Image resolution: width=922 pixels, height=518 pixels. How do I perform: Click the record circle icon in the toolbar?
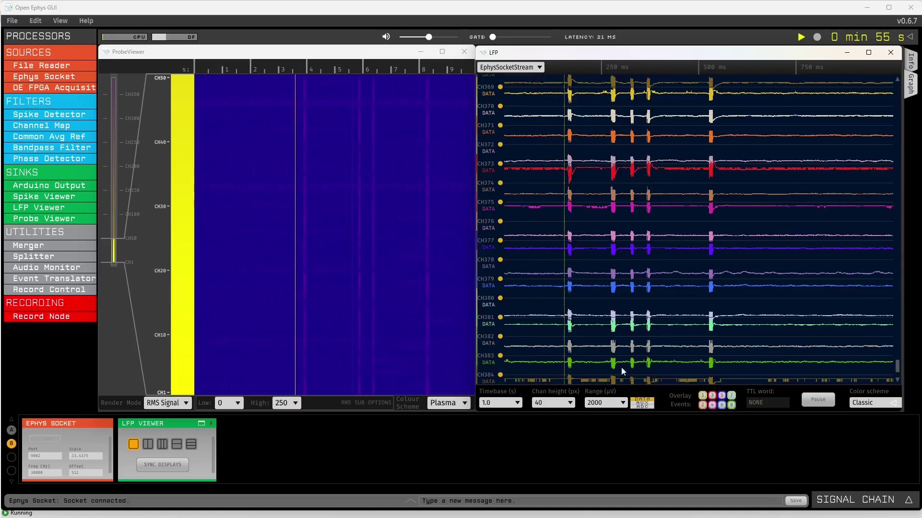point(817,37)
